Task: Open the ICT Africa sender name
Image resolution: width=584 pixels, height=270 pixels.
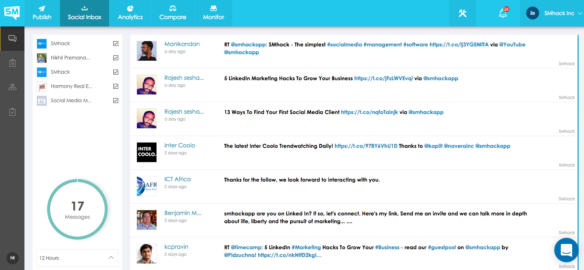Action: click(177, 179)
